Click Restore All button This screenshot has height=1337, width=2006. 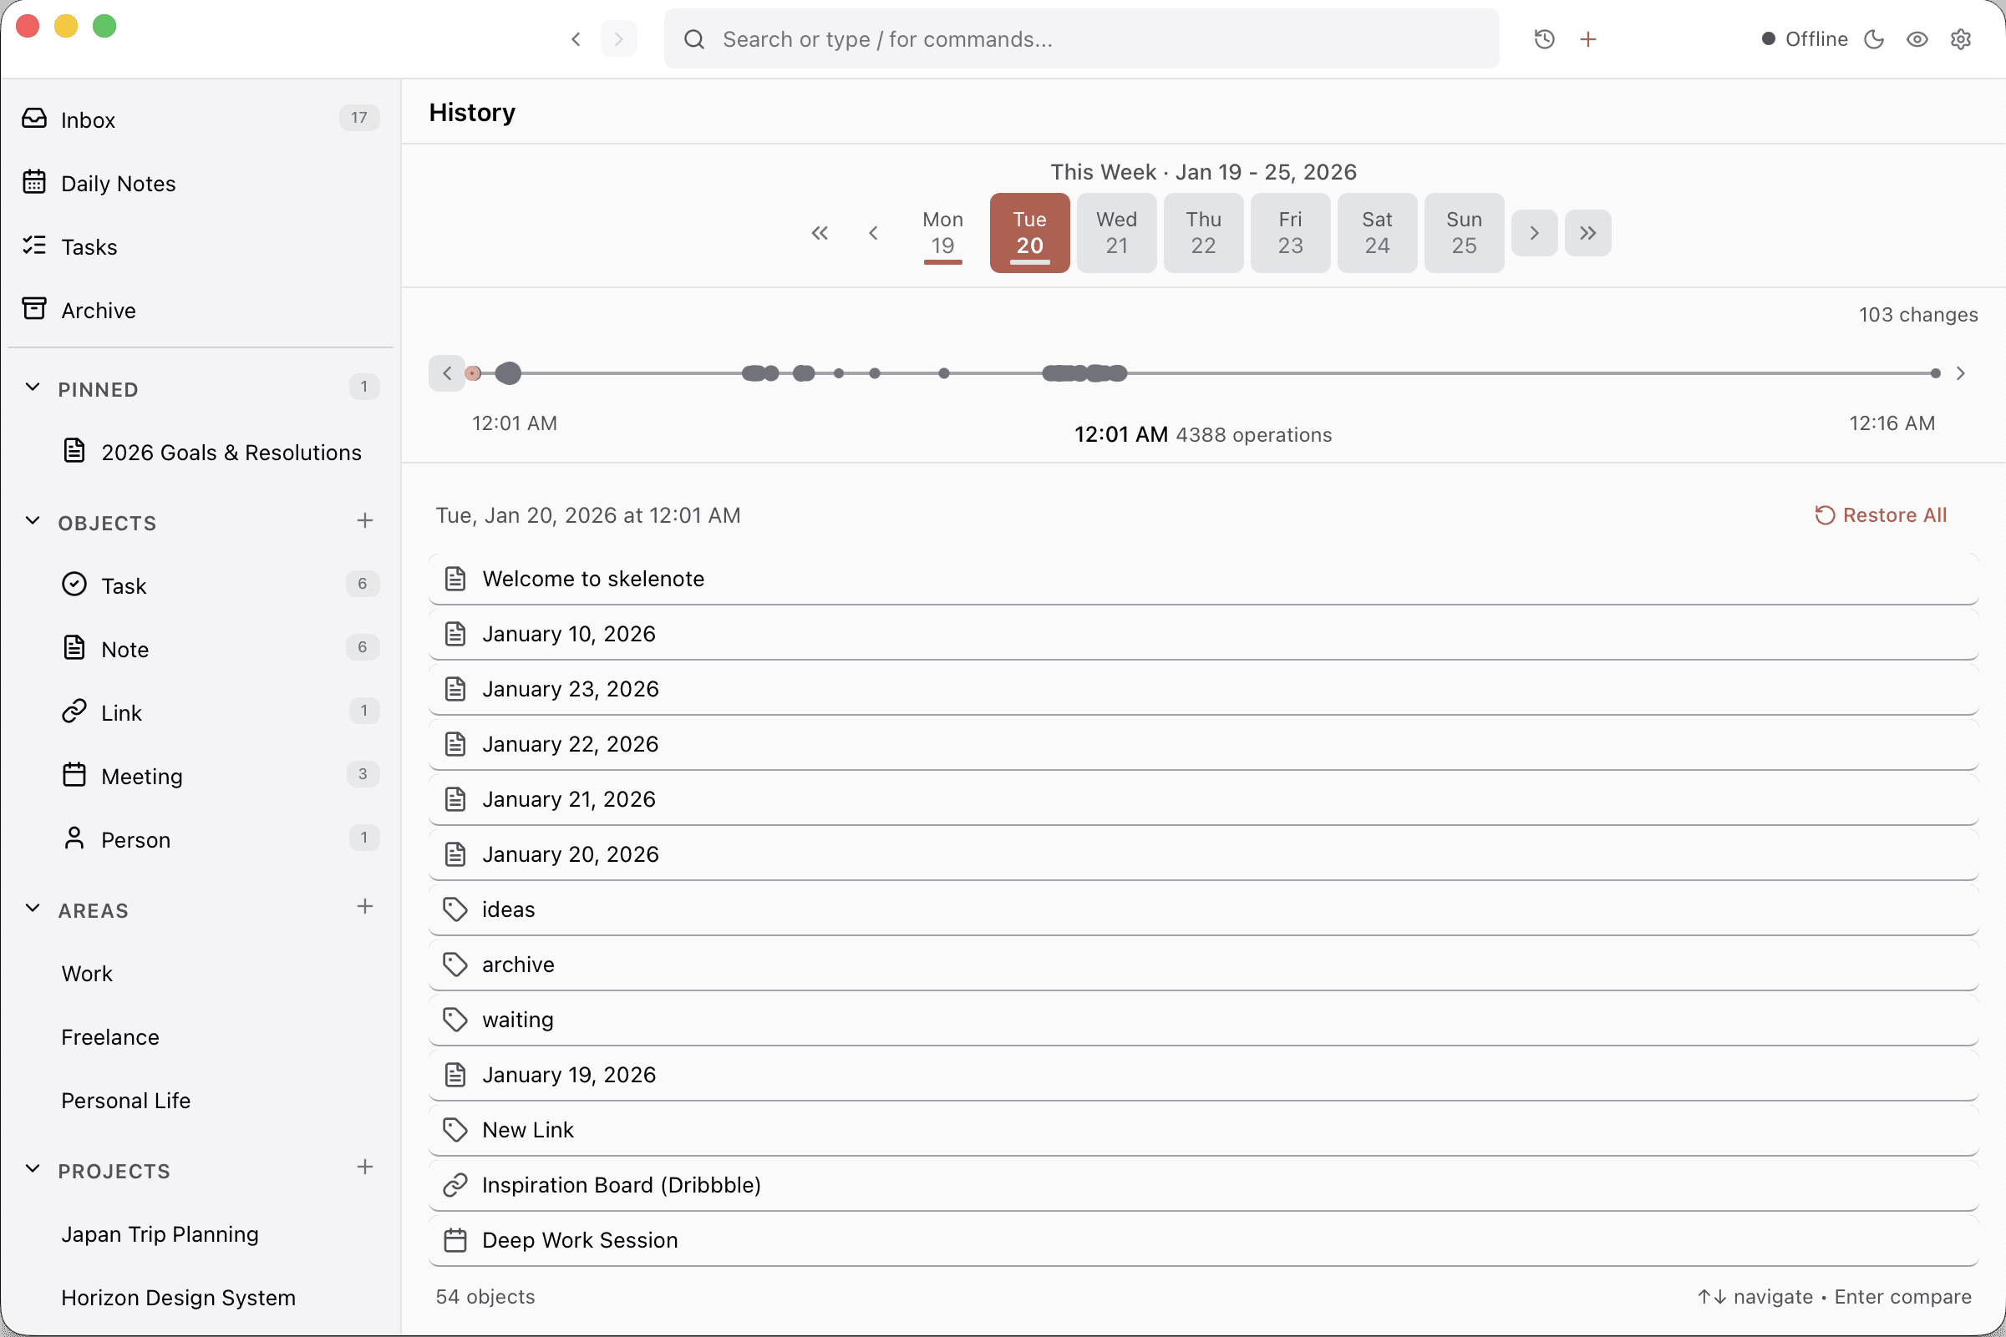(1880, 515)
